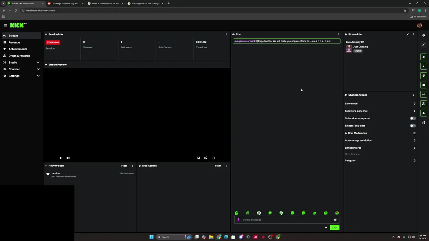Viewport: 429px width, 241px height.
Task: Click pungentmotorman username in chat
Action: [245, 41]
